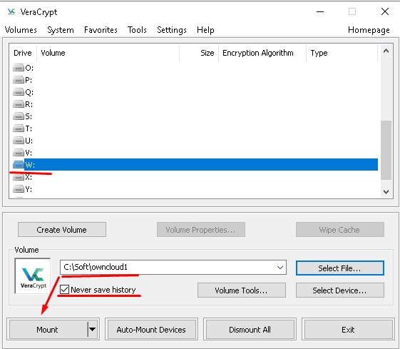
Task: Click the VeraCrypt title bar app icon
Action: (x=11, y=11)
